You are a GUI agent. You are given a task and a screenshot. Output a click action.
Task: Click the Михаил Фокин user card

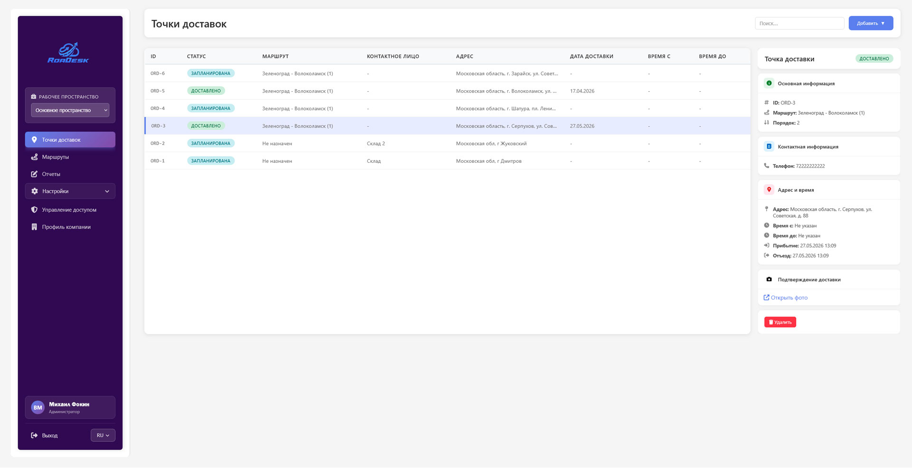click(x=70, y=408)
